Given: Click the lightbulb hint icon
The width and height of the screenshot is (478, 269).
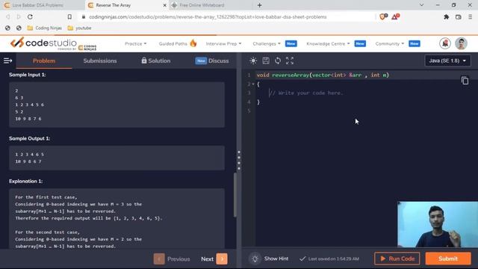Looking at the screenshot, I should pos(255,259).
